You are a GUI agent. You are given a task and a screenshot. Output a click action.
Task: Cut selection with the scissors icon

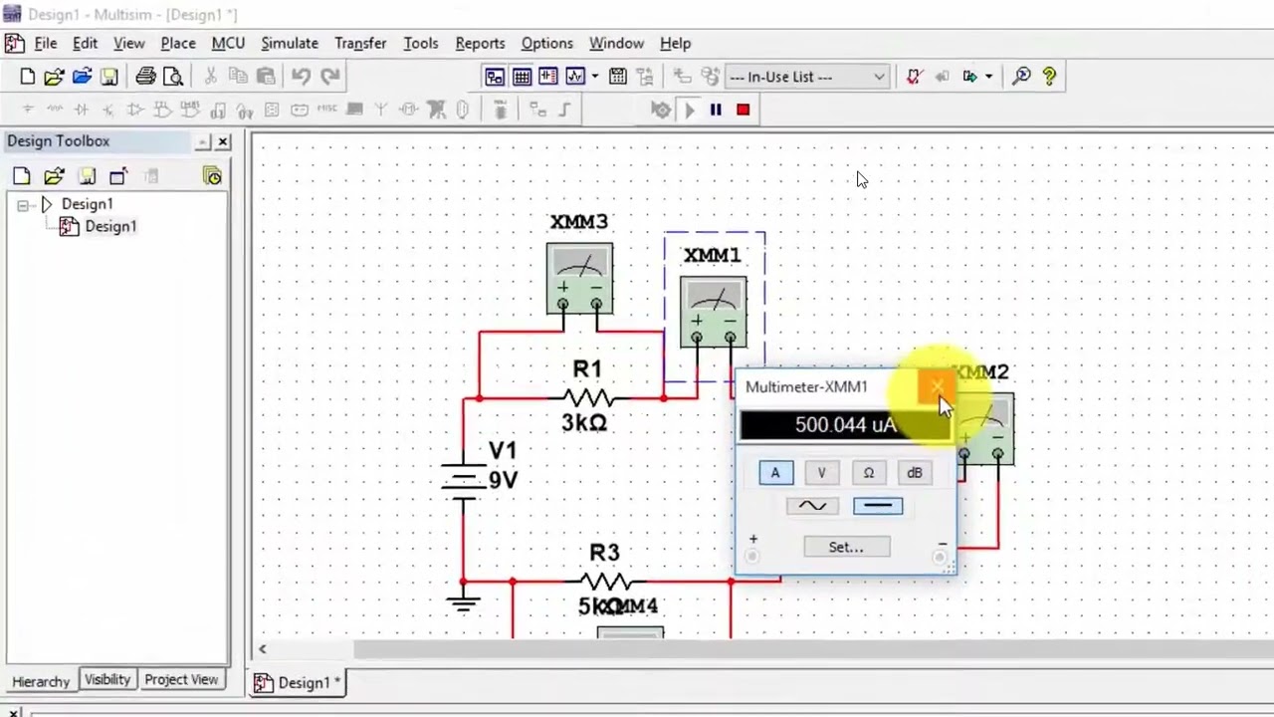[210, 76]
